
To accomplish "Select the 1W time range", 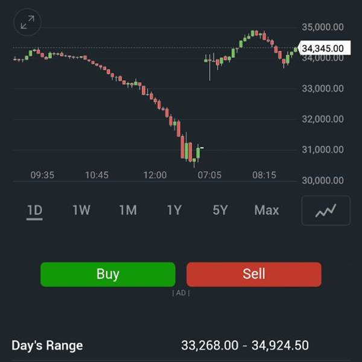I will tap(81, 211).
